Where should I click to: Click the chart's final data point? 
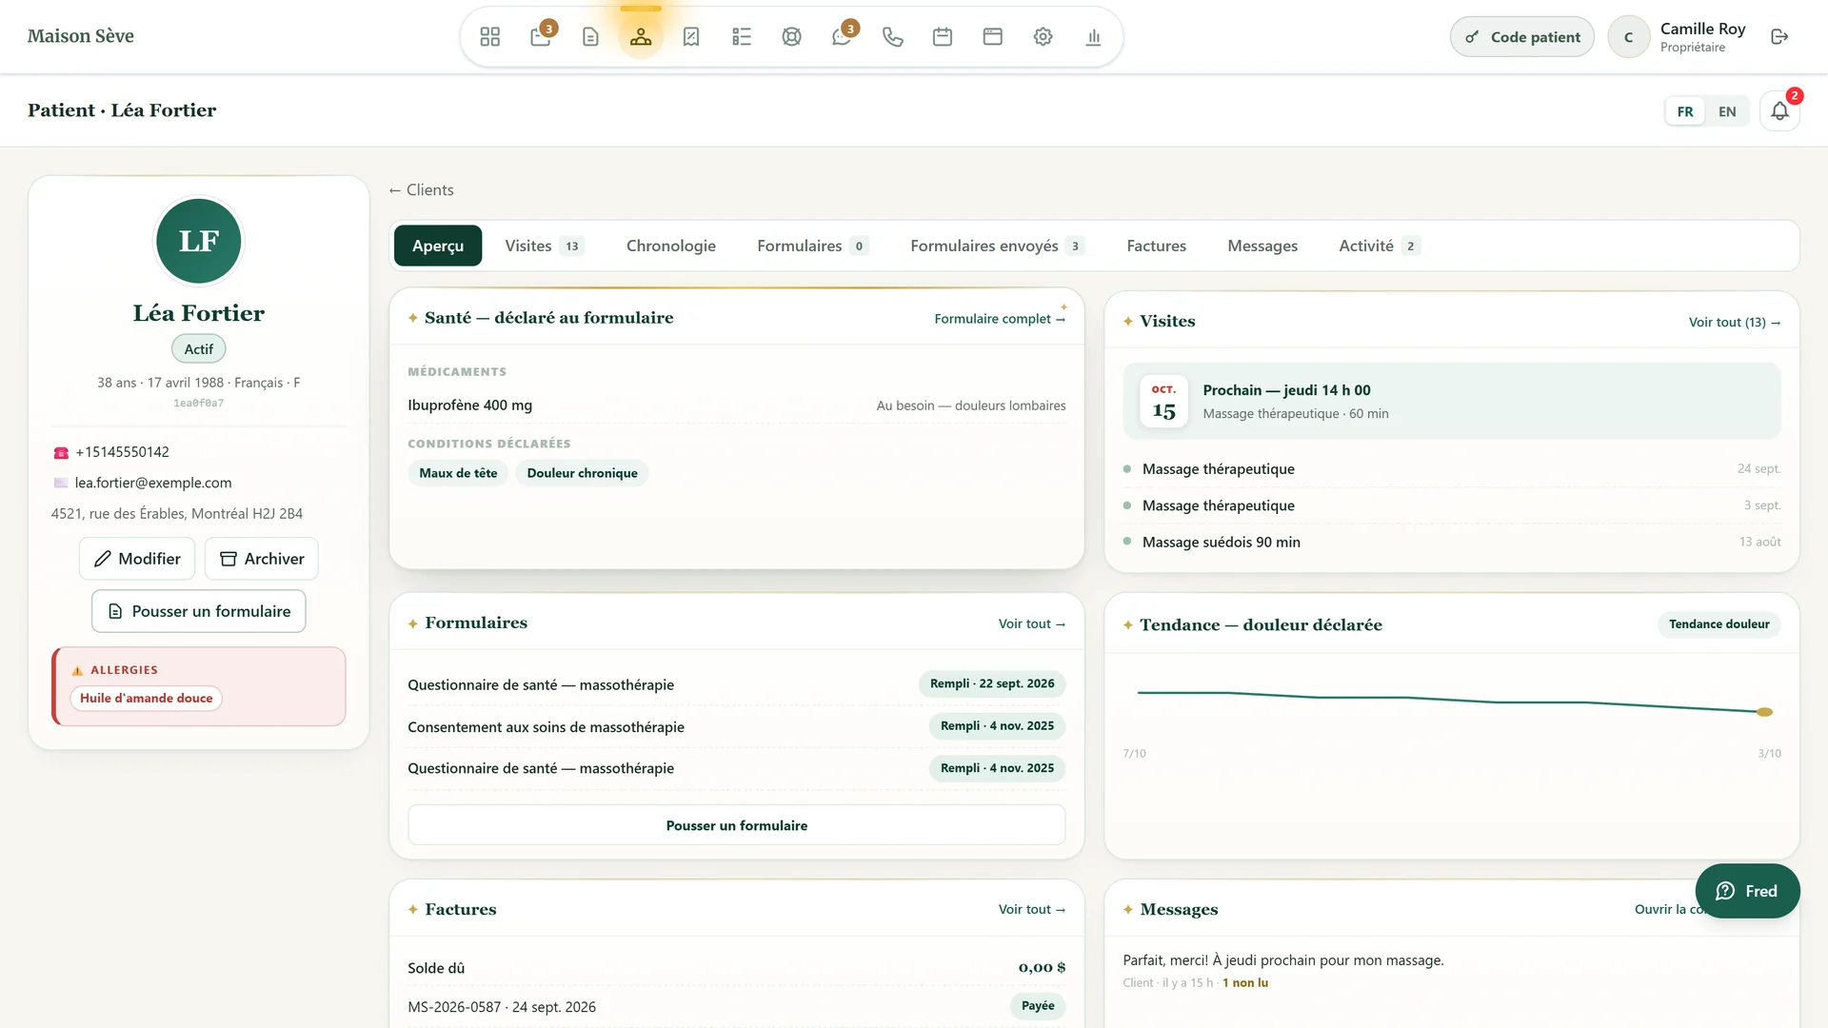point(1764,712)
